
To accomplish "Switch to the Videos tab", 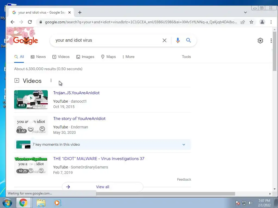I will coord(61,57).
